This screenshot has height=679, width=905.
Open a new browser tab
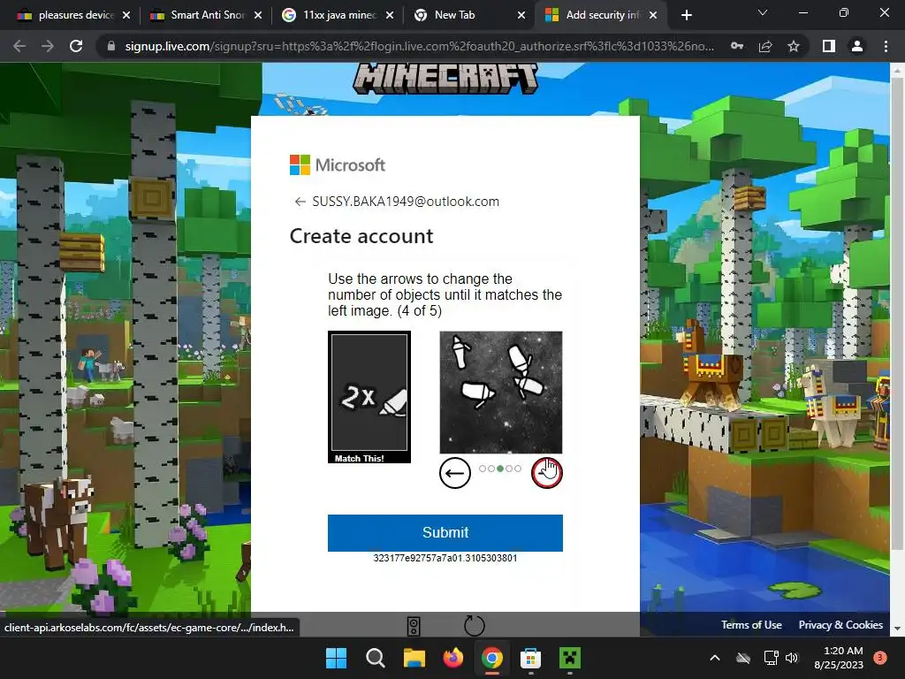(x=686, y=16)
